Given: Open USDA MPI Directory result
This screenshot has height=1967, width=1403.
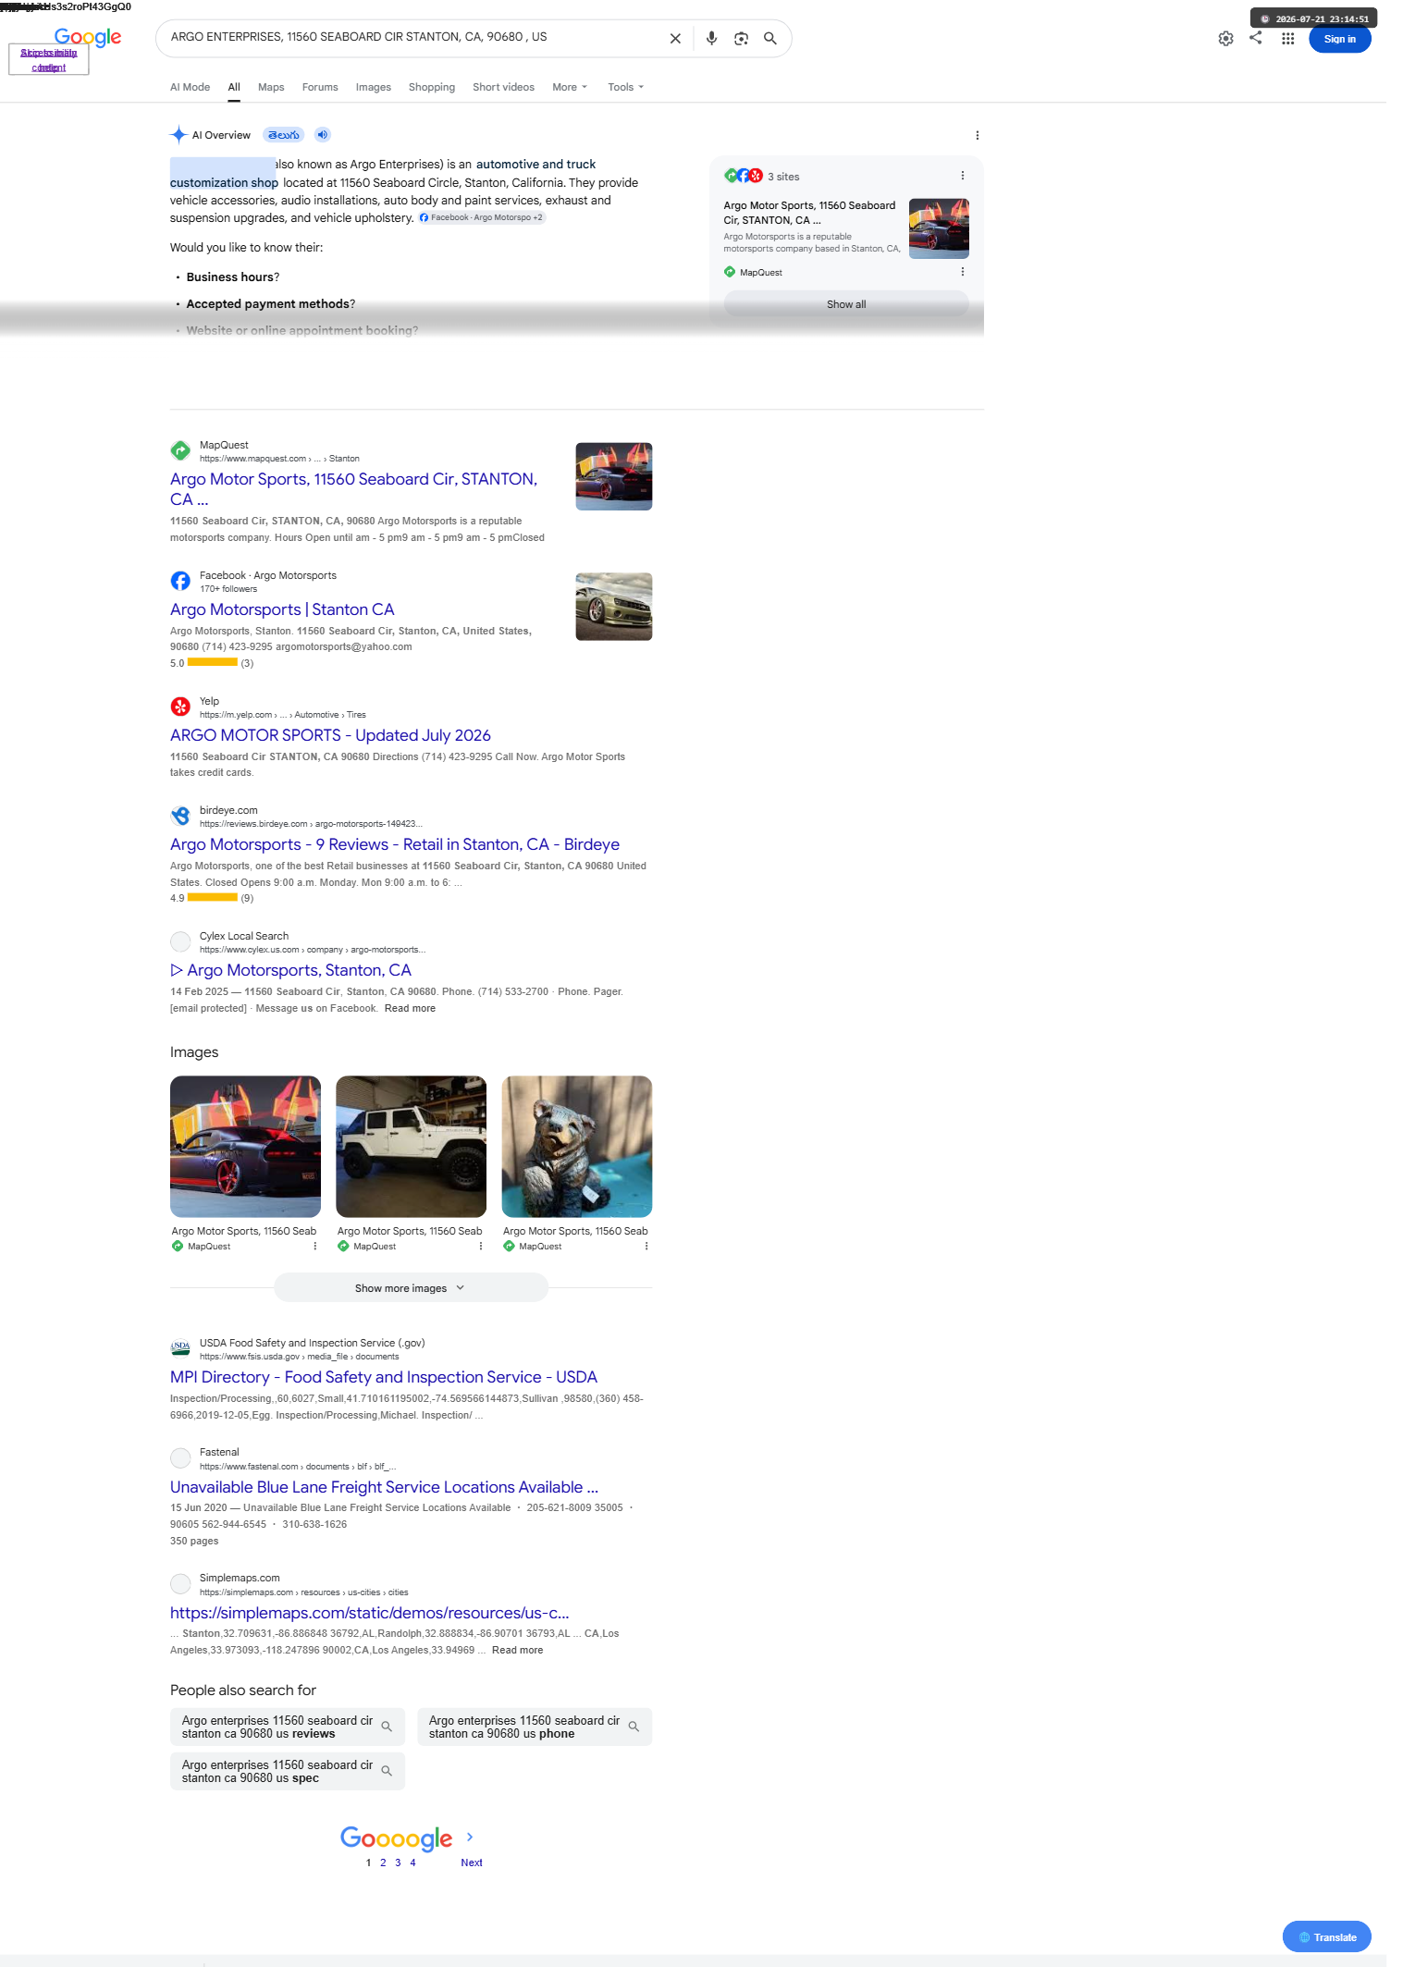Looking at the screenshot, I should tap(384, 1377).
